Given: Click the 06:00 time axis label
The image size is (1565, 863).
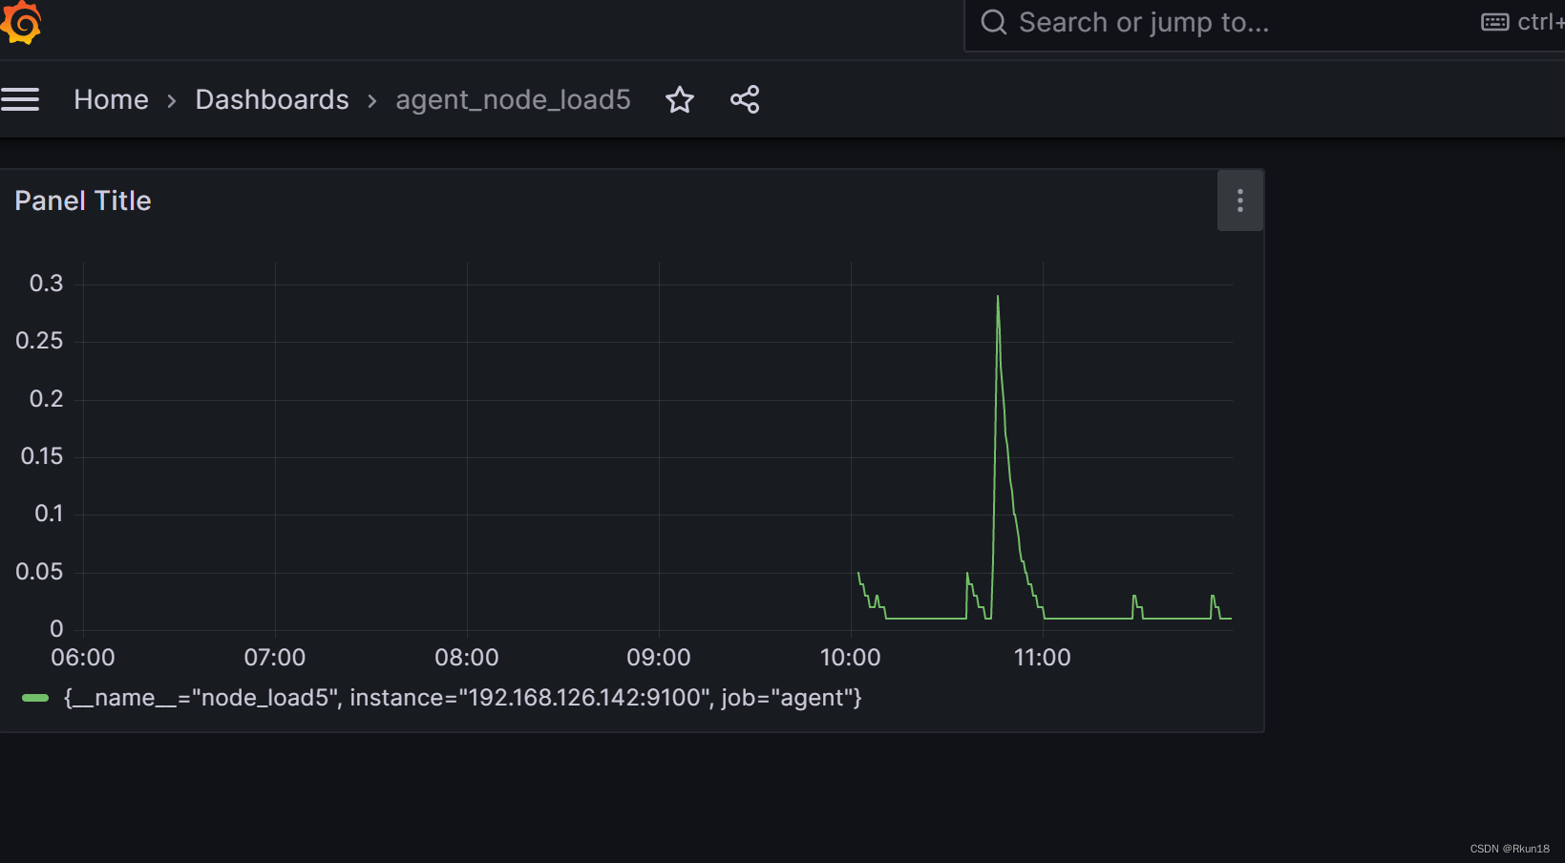Looking at the screenshot, I should tap(83, 658).
